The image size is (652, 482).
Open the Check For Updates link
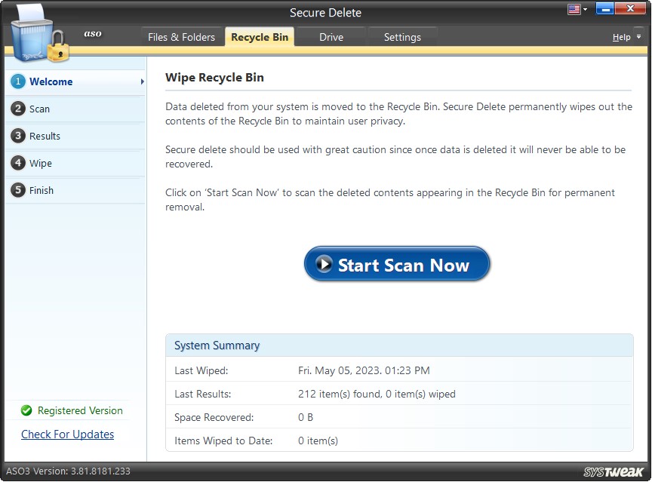click(67, 434)
